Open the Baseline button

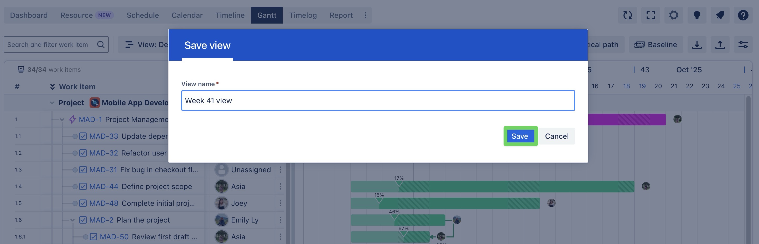(x=656, y=45)
